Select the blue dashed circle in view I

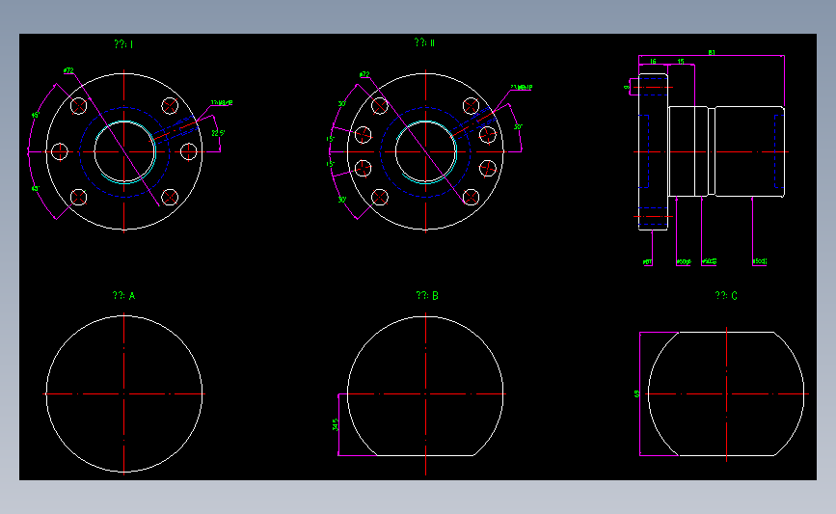click(x=124, y=152)
